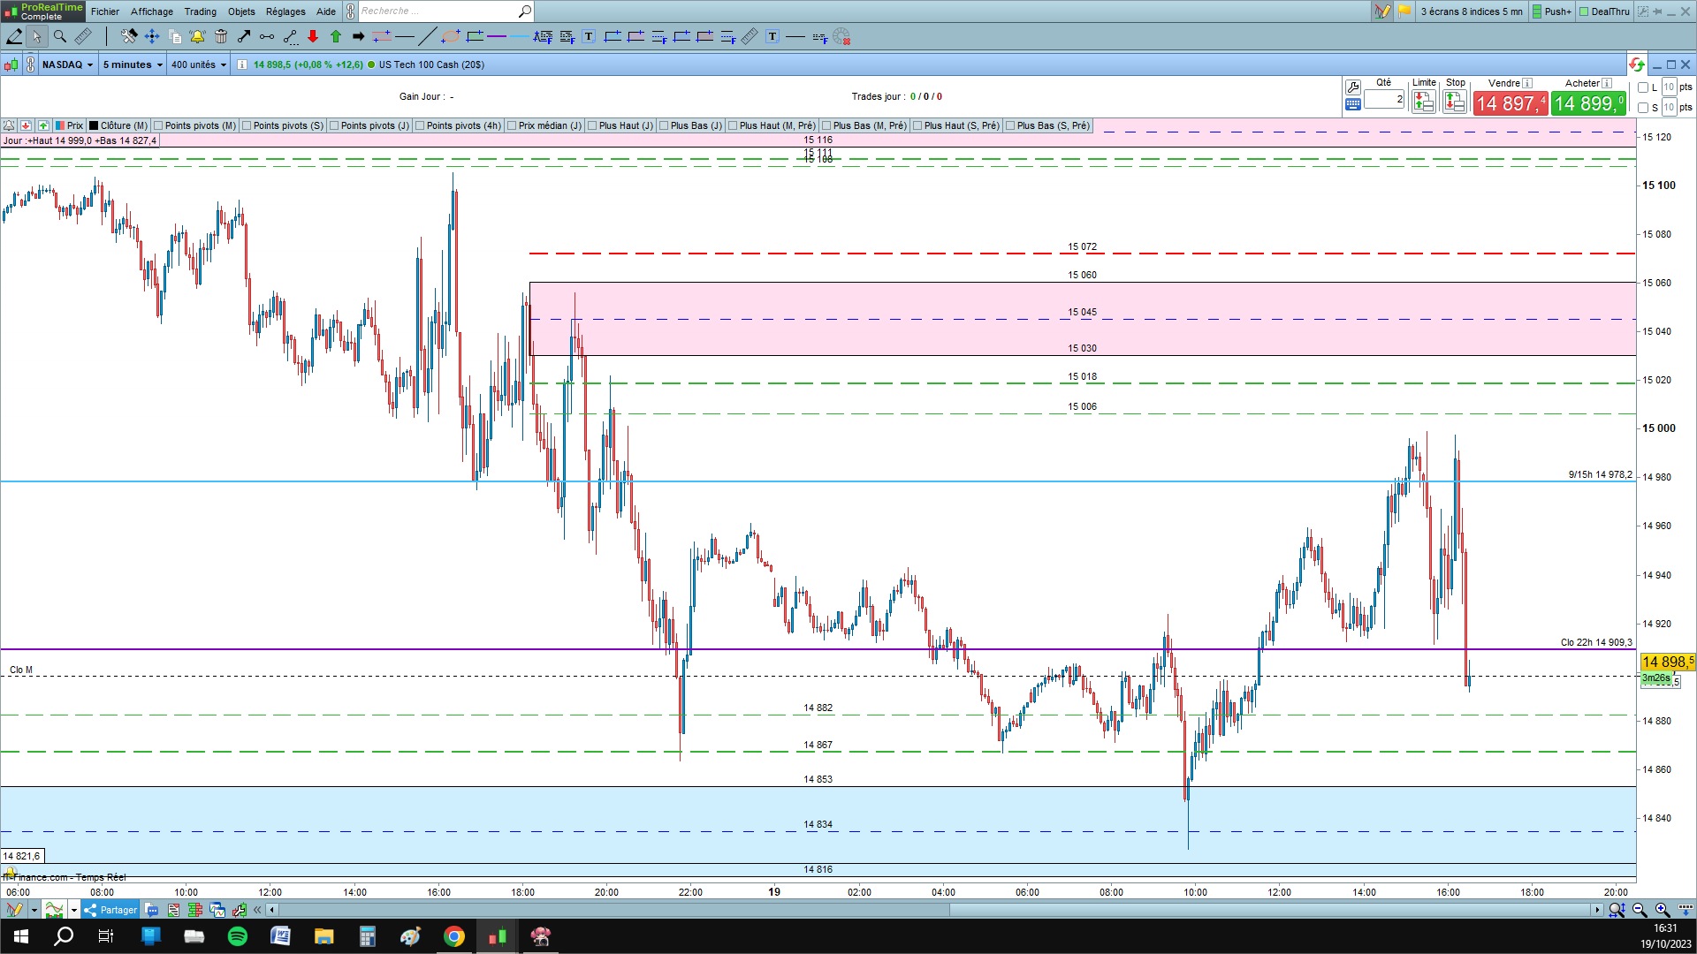
Task: Click the Qté quantity input field
Action: coord(1383,99)
